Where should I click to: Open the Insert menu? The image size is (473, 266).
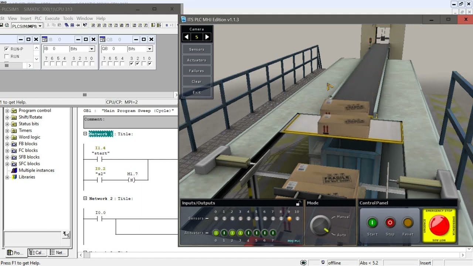[x=26, y=18]
